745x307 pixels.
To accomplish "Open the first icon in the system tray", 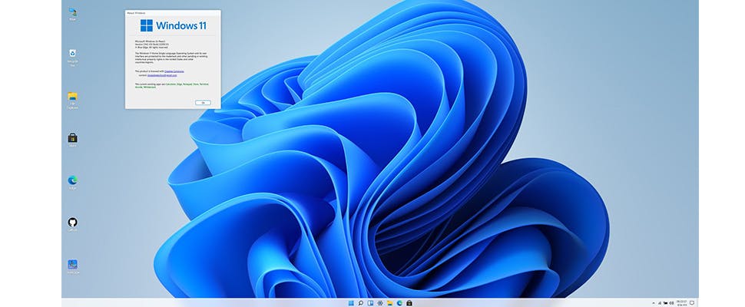I will (x=660, y=302).
